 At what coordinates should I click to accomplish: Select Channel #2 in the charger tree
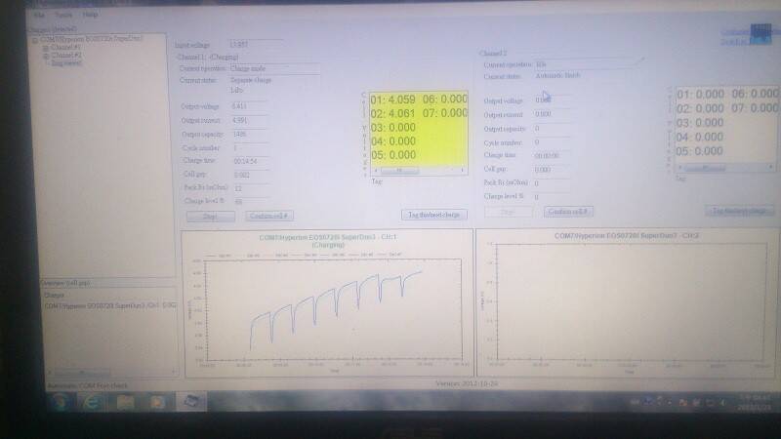[66, 56]
